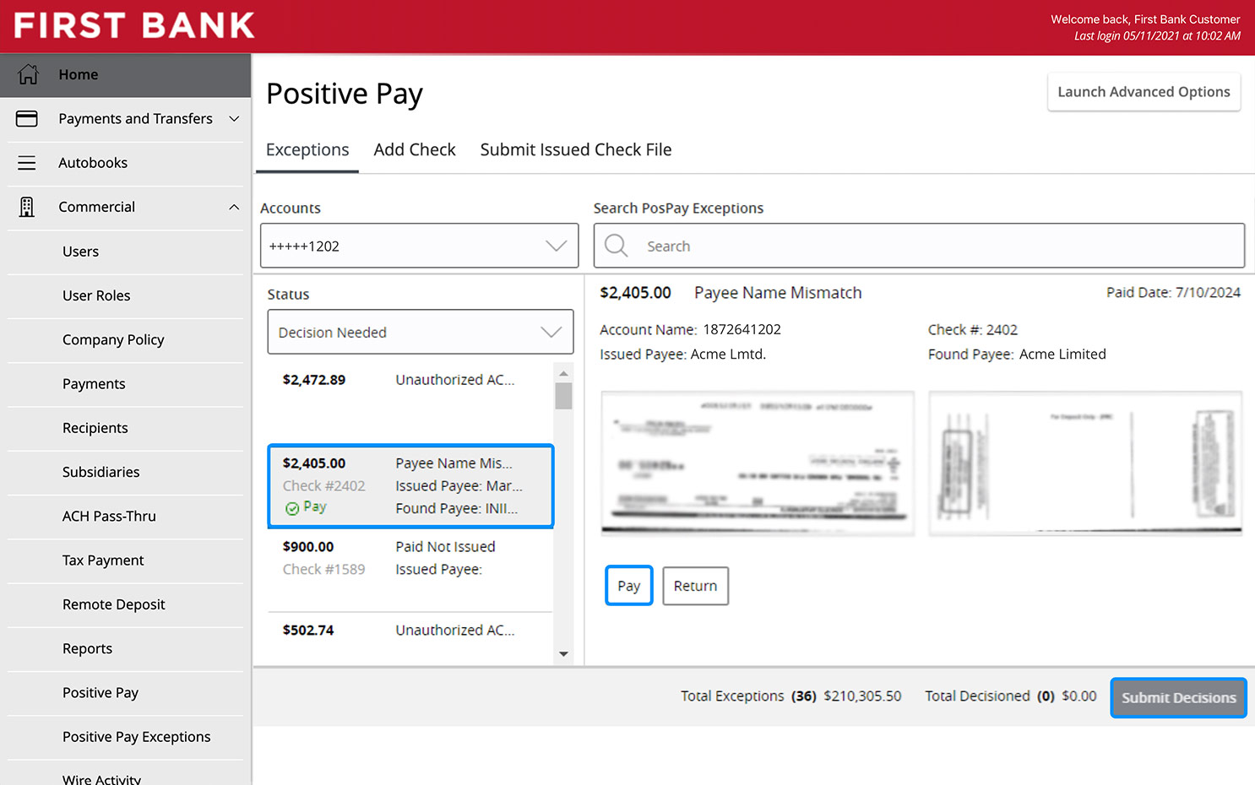This screenshot has height=785, width=1255.
Task: Open the check front image thumbnail
Action: 758,463
